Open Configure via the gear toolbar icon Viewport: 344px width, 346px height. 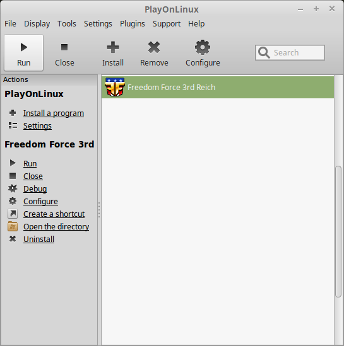pyautogui.click(x=203, y=47)
